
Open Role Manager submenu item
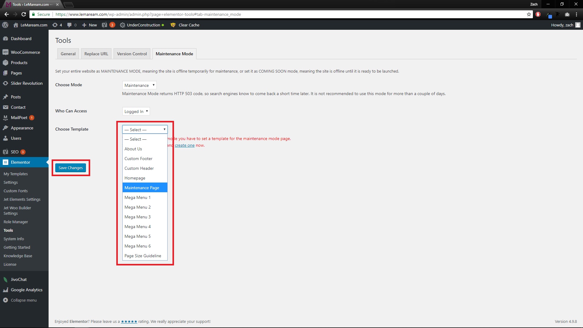coord(16,222)
